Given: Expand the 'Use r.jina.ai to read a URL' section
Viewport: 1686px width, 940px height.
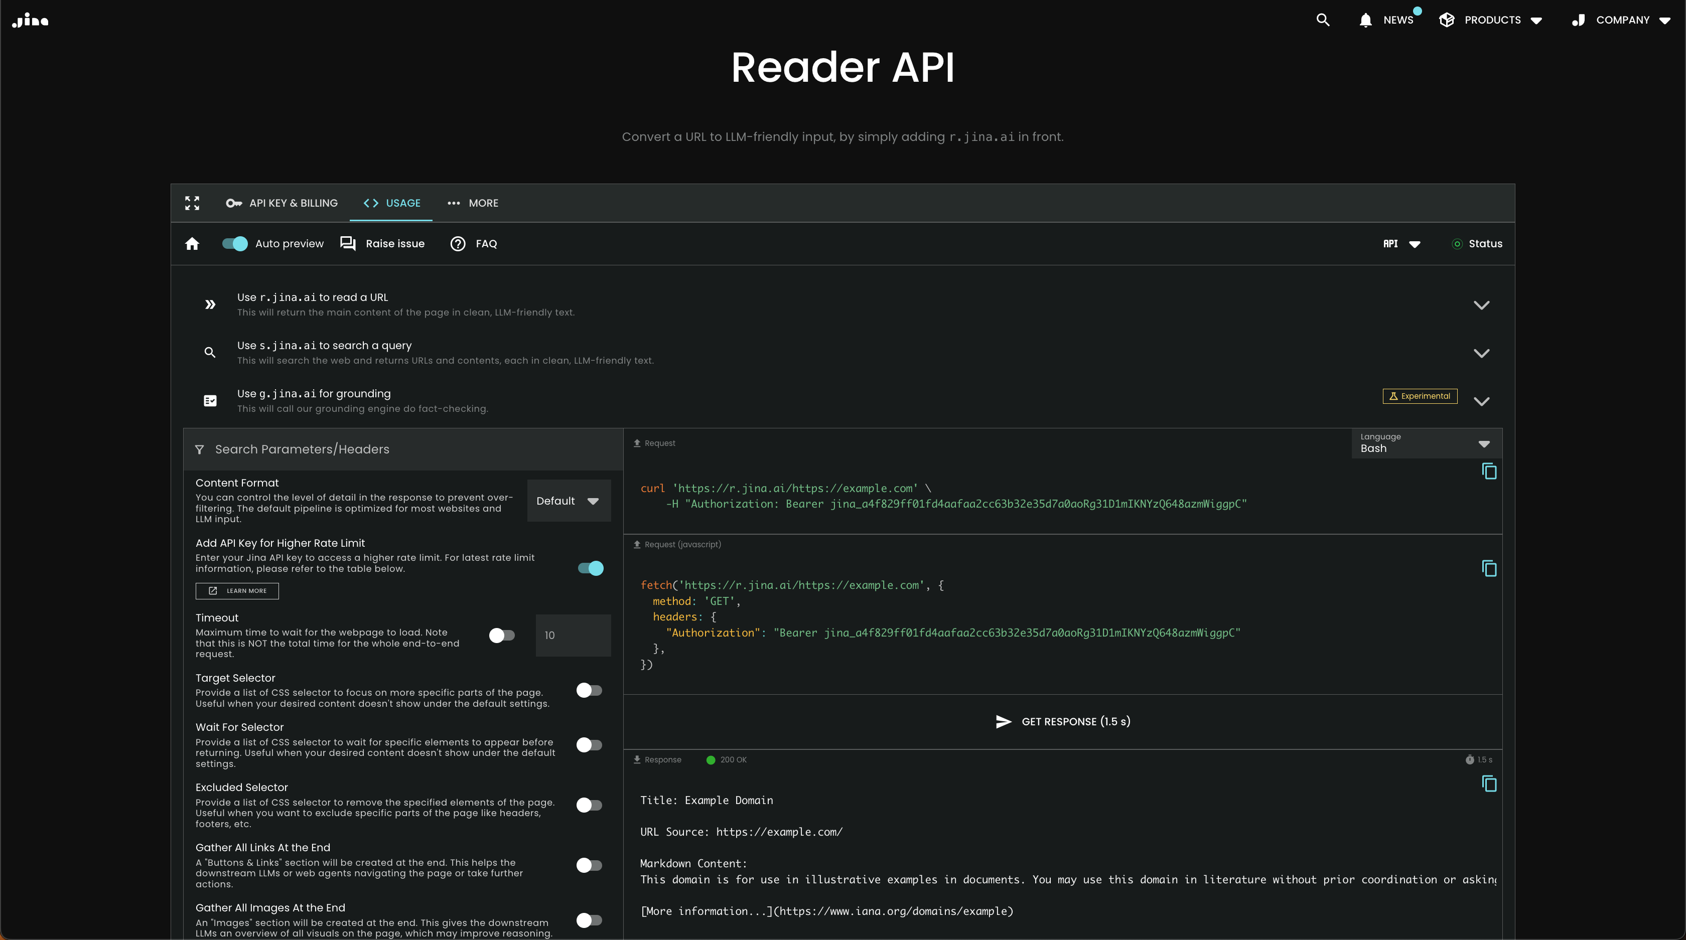Looking at the screenshot, I should (x=1481, y=305).
